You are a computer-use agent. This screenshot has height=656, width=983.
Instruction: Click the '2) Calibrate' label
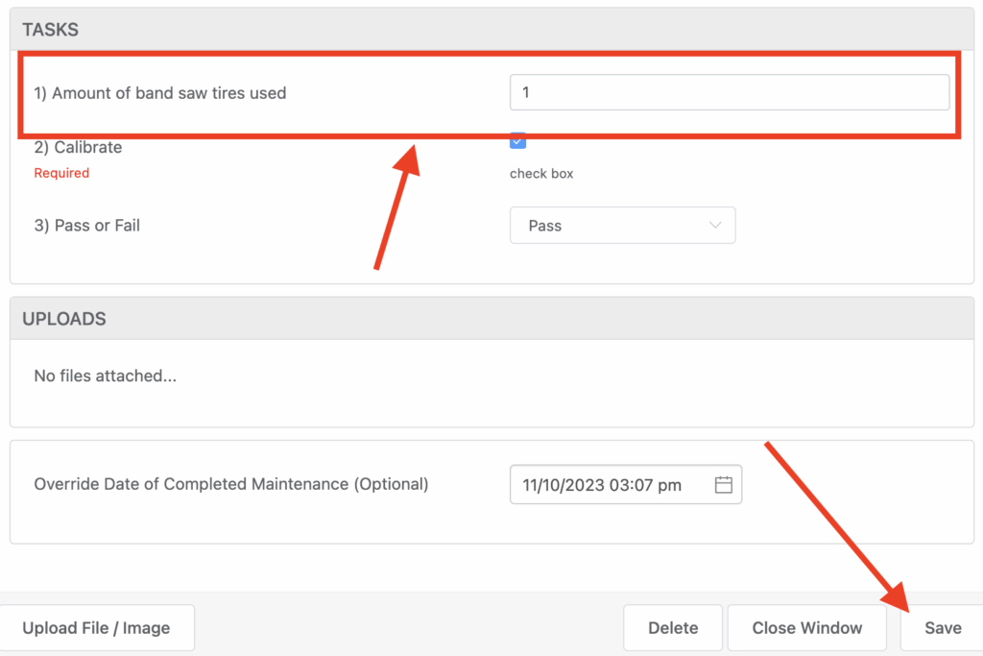78,148
